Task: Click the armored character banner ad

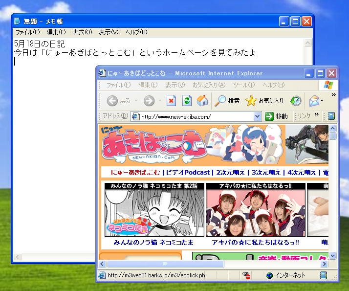Action: click(x=306, y=144)
